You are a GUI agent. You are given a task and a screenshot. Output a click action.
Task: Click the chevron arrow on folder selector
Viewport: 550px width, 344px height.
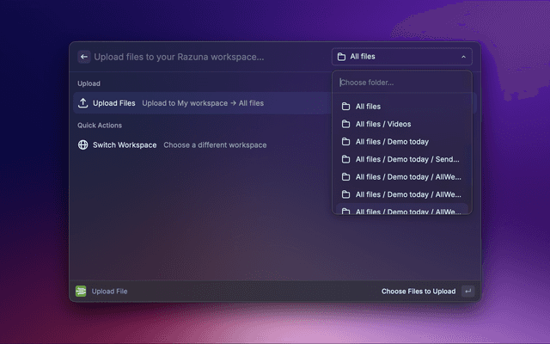pyautogui.click(x=463, y=57)
